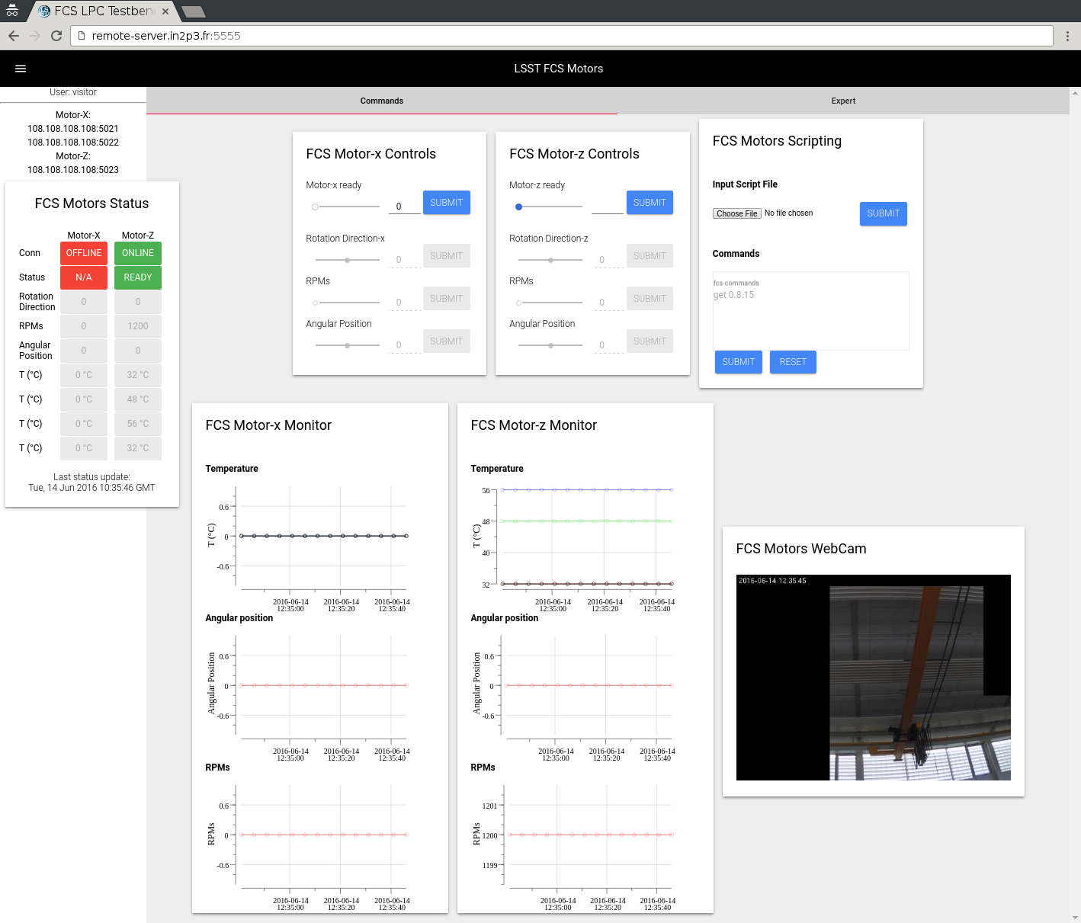This screenshot has height=923, width=1081.
Task: Click Motor-Z temperature 56 °C cell
Action: [138, 424]
